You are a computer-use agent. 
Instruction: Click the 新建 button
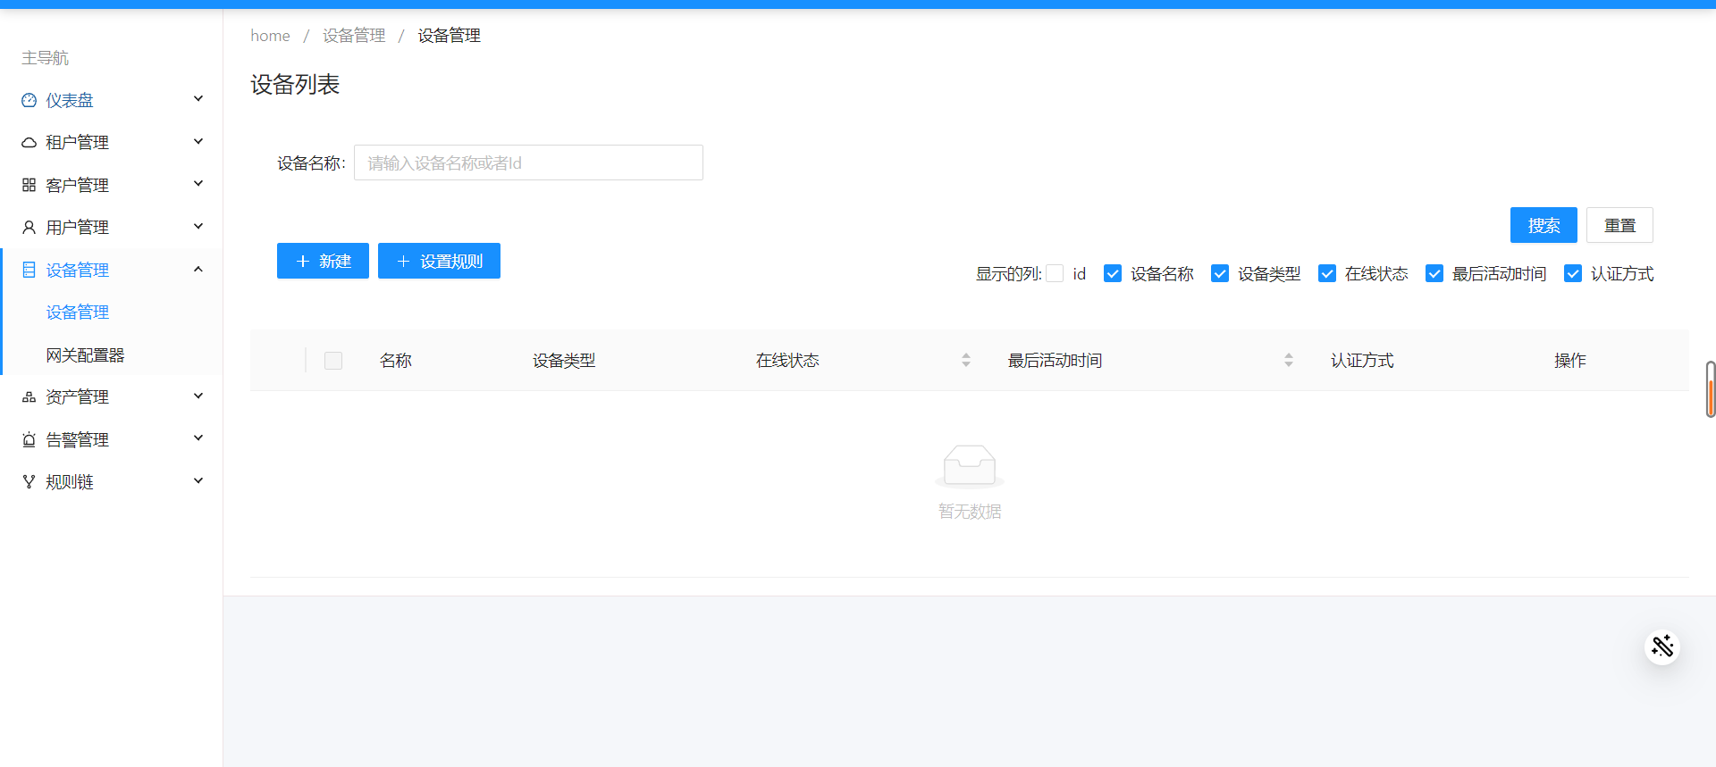pyautogui.click(x=323, y=261)
